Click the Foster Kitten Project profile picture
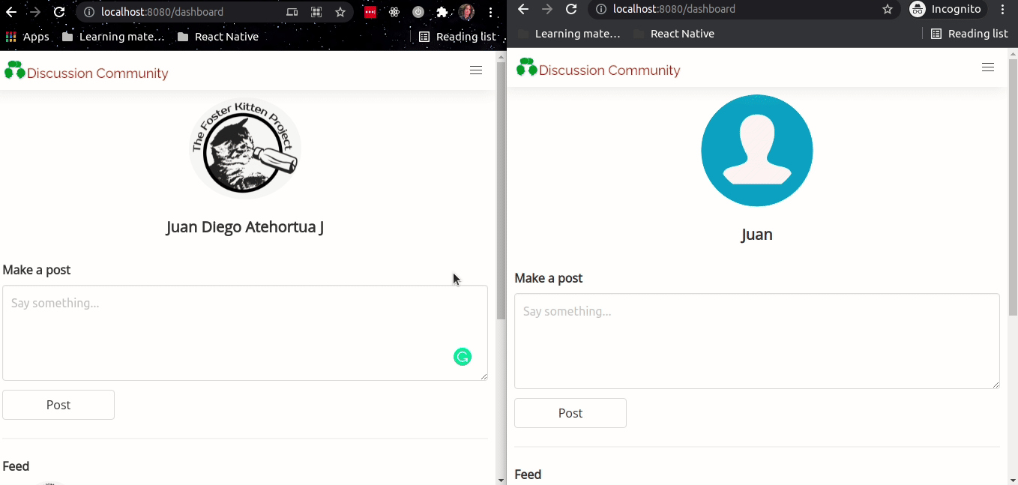 click(245, 148)
